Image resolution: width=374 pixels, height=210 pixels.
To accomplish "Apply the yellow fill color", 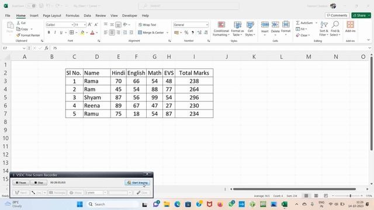I will point(82,33).
